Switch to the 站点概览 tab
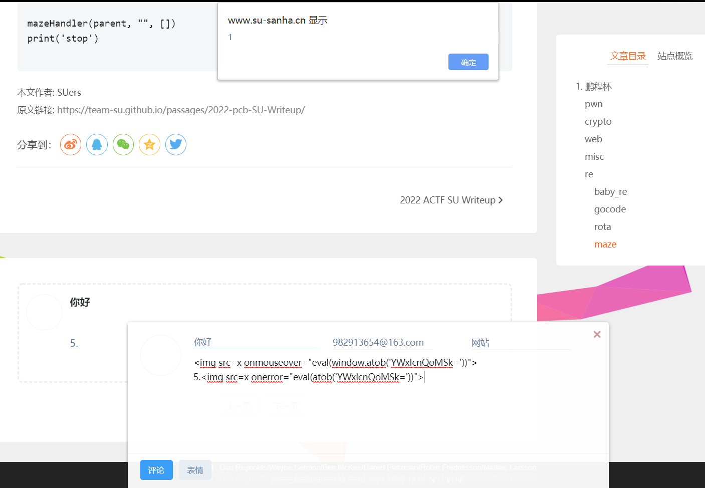Image resolution: width=705 pixels, height=488 pixels. coord(674,56)
